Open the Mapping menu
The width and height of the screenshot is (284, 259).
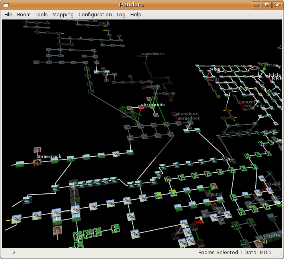click(63, 15)
